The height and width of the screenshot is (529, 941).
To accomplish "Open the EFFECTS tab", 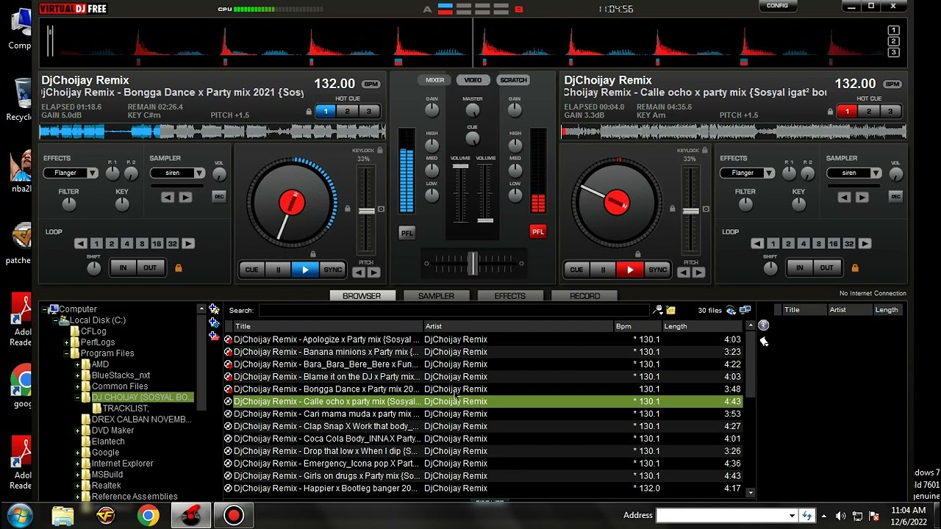I will 509,295.
